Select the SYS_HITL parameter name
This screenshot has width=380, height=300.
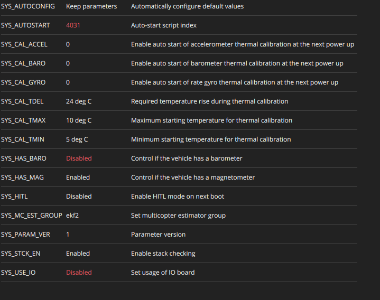[x=14, y=196]
